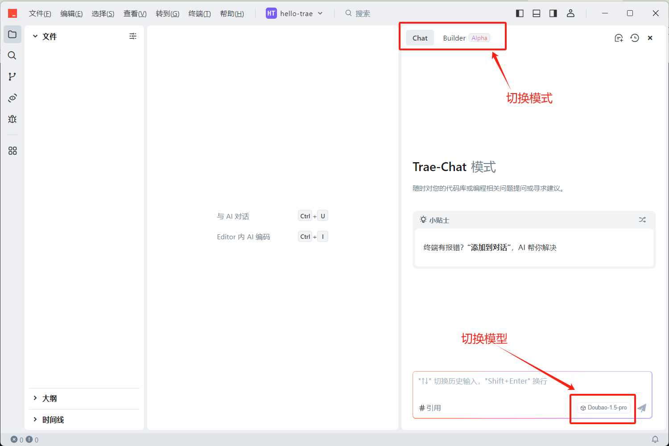This screenshot has width=669, height=446.
Task: Shuffle to another tip in 小贴士
Action: click(642, 220)
